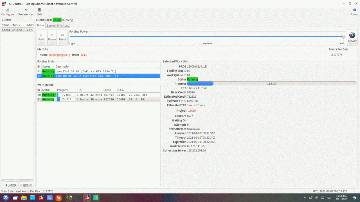
Task: Click the Clients Status column header
Action: pos(18,25)
